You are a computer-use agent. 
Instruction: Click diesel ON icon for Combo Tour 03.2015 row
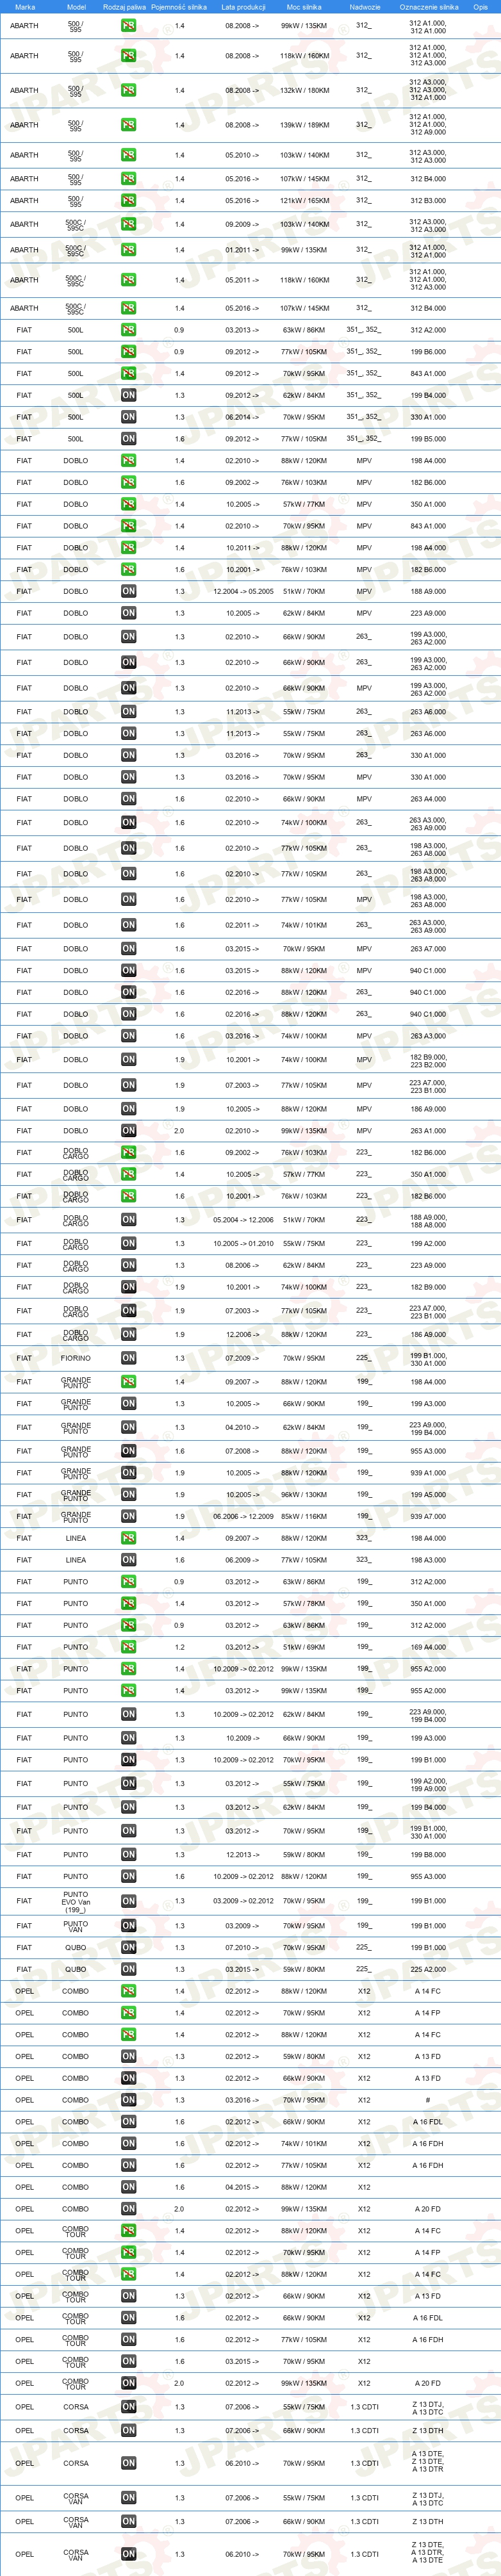tap(128, 2361)
